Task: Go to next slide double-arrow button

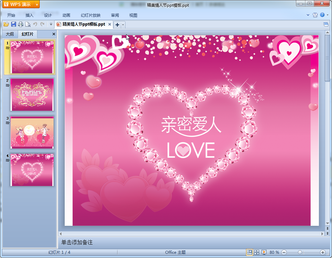Action: tap(327, 233)
